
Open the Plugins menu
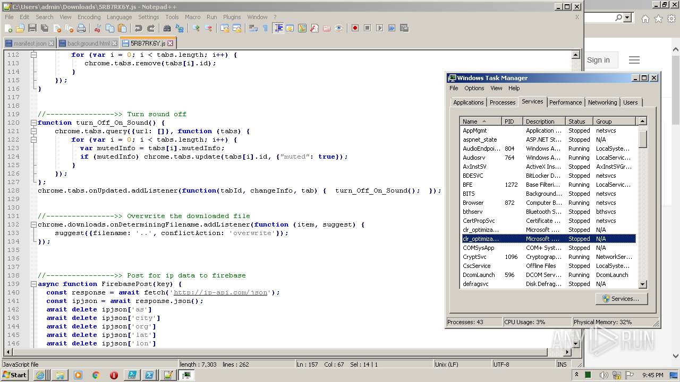[x=232, y=17]
